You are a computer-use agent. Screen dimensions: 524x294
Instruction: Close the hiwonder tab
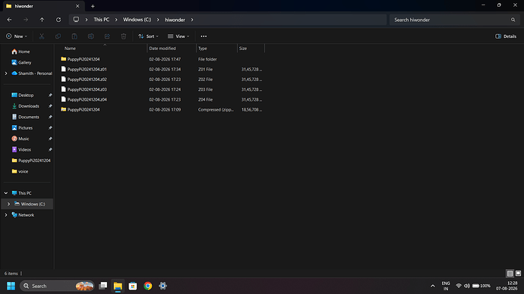[77, 6]
